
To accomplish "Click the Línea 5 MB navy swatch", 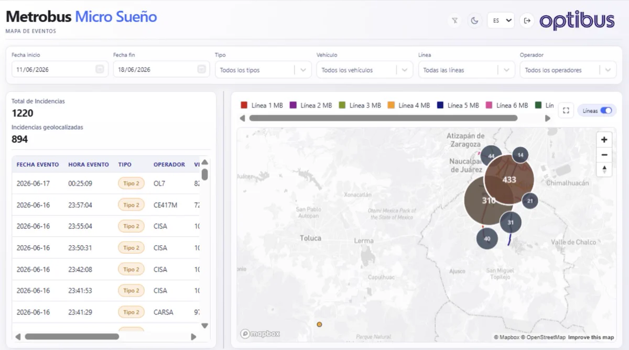I will pyautogui.click(x=440, y=105).
